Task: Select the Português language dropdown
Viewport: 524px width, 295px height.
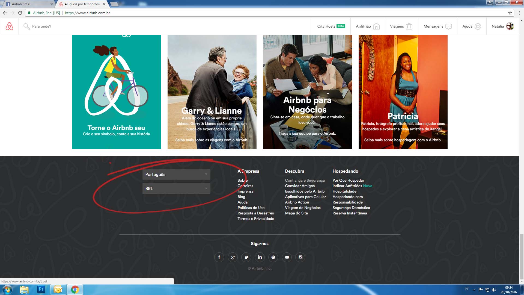Action: point(176,174)
